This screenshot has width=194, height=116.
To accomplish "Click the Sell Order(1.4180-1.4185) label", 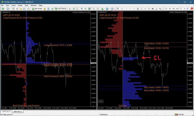I will tap(156, 44).
